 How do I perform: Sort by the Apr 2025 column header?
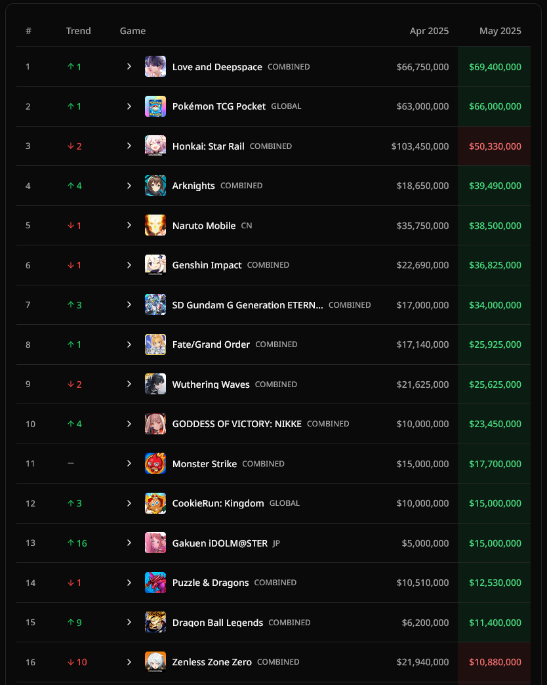click(x=429, y=31)
